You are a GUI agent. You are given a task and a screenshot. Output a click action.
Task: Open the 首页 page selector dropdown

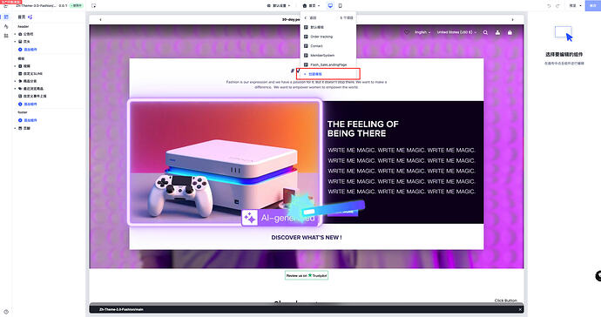(x=311, y=6)
